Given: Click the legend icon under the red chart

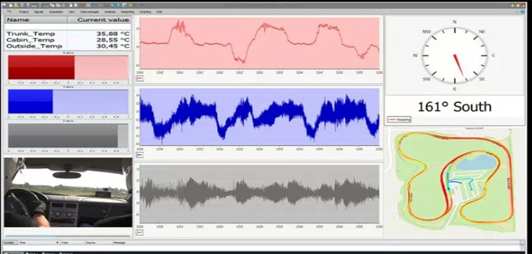Looking at the screenshot, I should pos(140,79).
